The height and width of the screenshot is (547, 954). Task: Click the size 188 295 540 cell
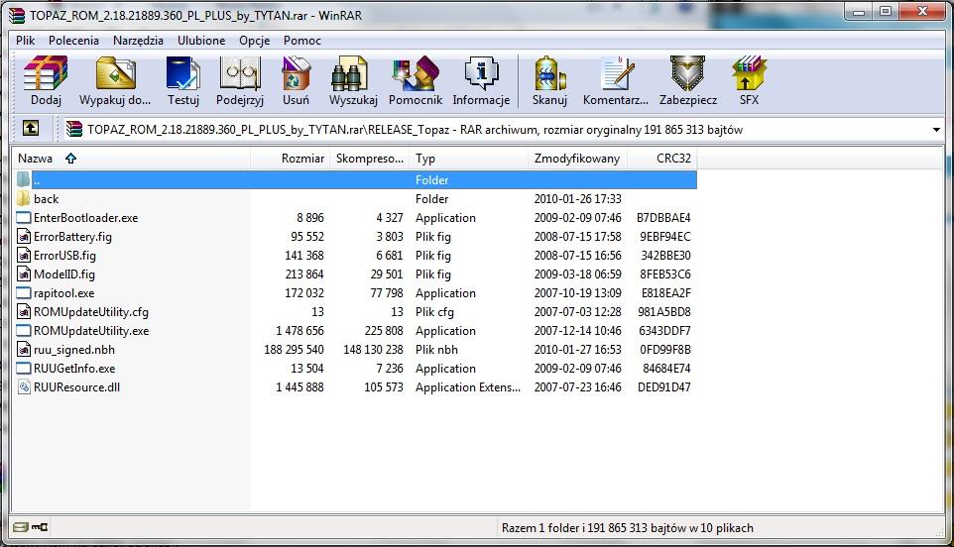(x=294, y=350)
